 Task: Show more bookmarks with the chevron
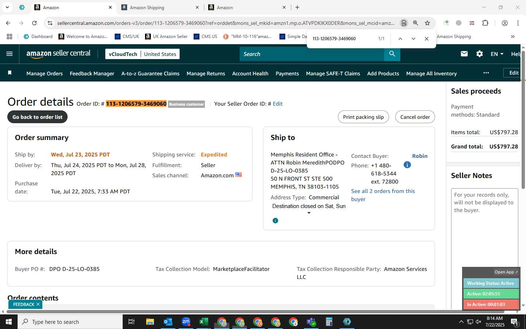(513, 37)
